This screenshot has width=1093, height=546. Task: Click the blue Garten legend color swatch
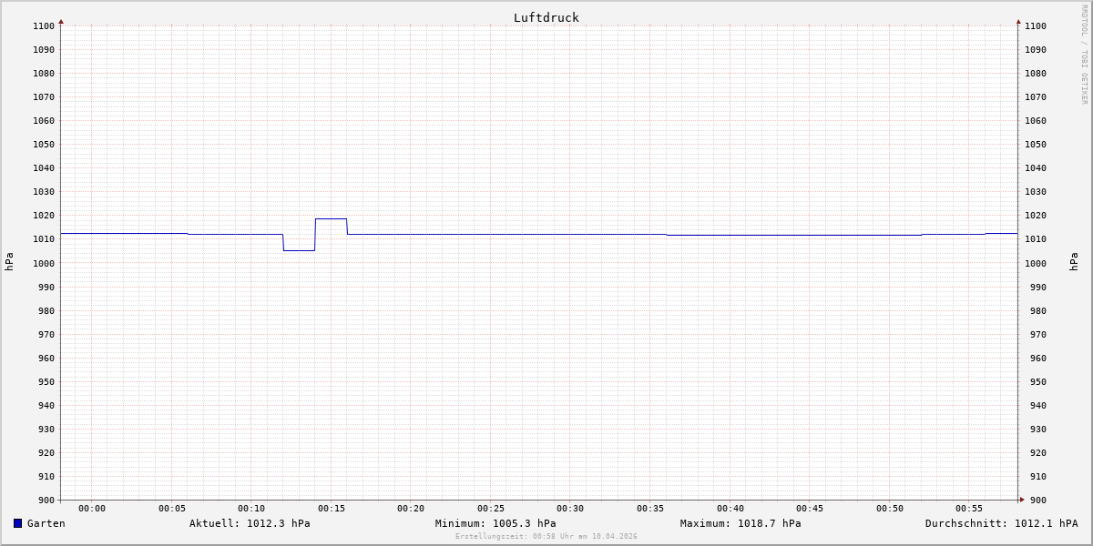click(x=17, y=523)
